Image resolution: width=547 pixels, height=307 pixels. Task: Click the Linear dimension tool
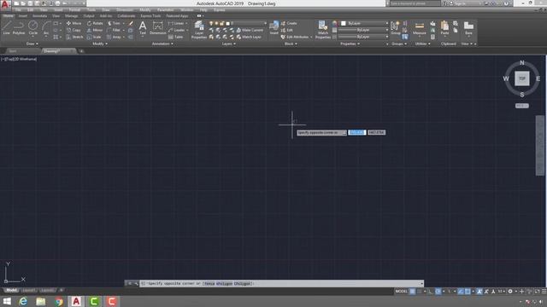[176, 23]
